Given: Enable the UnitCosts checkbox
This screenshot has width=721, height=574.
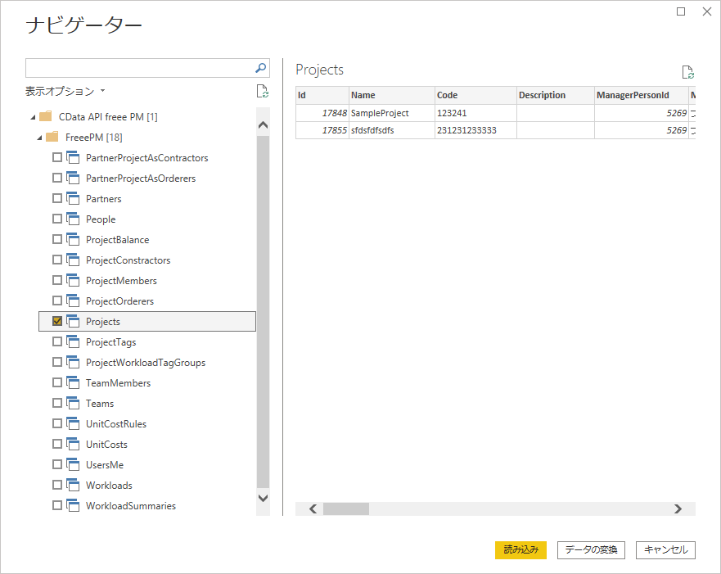Looking at the screenshot, I should point(57,444).
